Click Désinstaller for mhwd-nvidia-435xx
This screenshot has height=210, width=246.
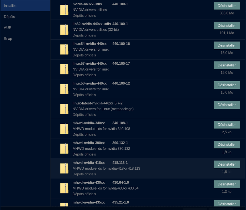coord(227,204)
